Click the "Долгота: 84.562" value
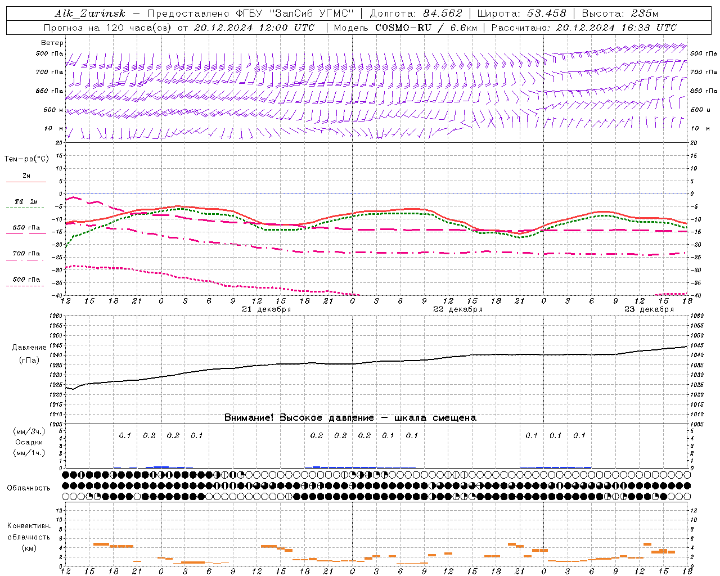Screen dimensions: 720x576 coord(416,13)
